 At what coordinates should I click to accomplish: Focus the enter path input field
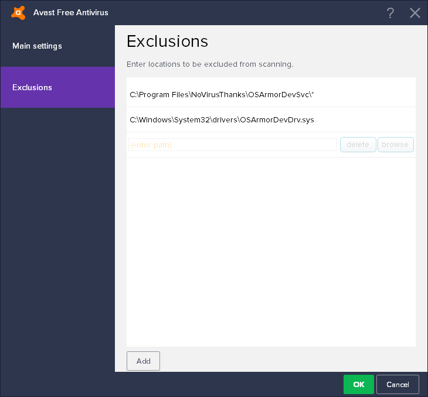click(233, 145)
